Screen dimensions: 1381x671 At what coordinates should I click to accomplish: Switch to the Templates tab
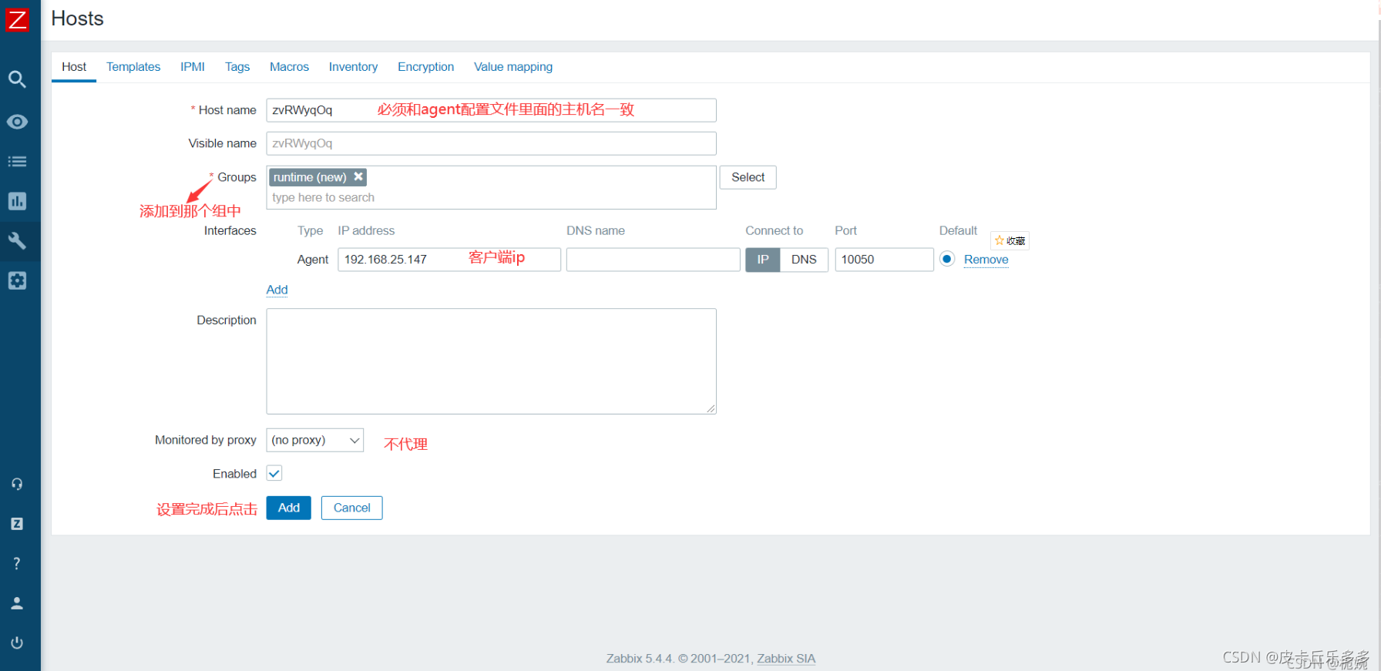coord(133,67)
